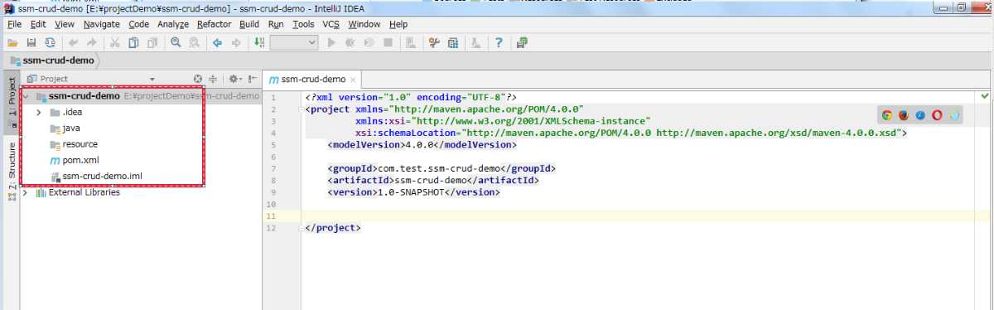The width and height of the screenshot is (994, 310).
Task: Click the Replace toolbar icon
Action: (194, 42)
